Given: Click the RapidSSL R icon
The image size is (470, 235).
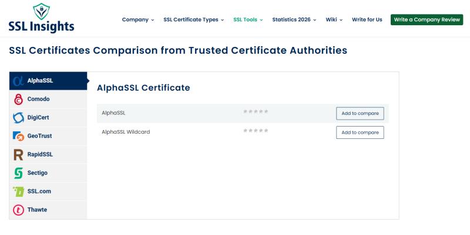Looking at the screenshot, I should tap(18, 155).
